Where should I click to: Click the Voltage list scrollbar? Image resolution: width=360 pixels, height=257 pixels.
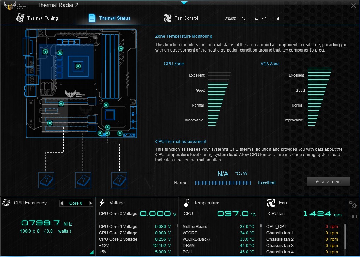[x=177, y=226]
